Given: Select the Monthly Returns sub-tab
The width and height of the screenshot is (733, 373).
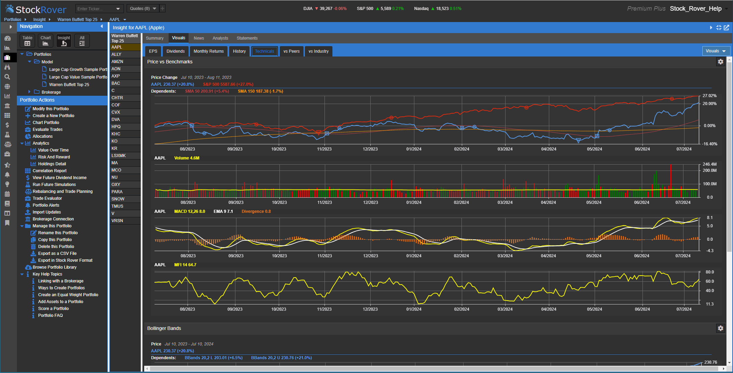Looking at the screenshot, I should [x=209, y=51].
